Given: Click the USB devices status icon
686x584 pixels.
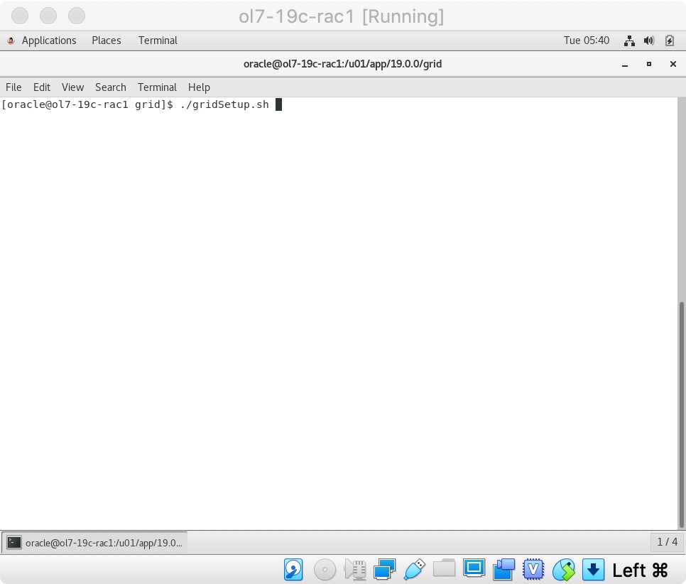Looking at the screenshot, I should (x=414, y=570).
